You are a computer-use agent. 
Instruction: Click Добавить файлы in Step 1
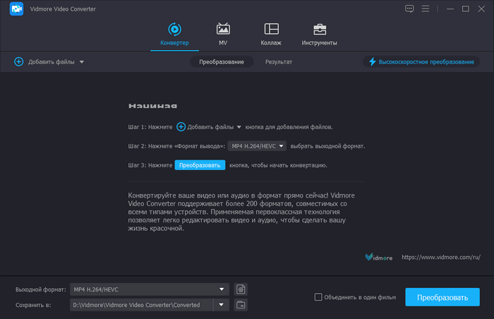tap(210, 127)
